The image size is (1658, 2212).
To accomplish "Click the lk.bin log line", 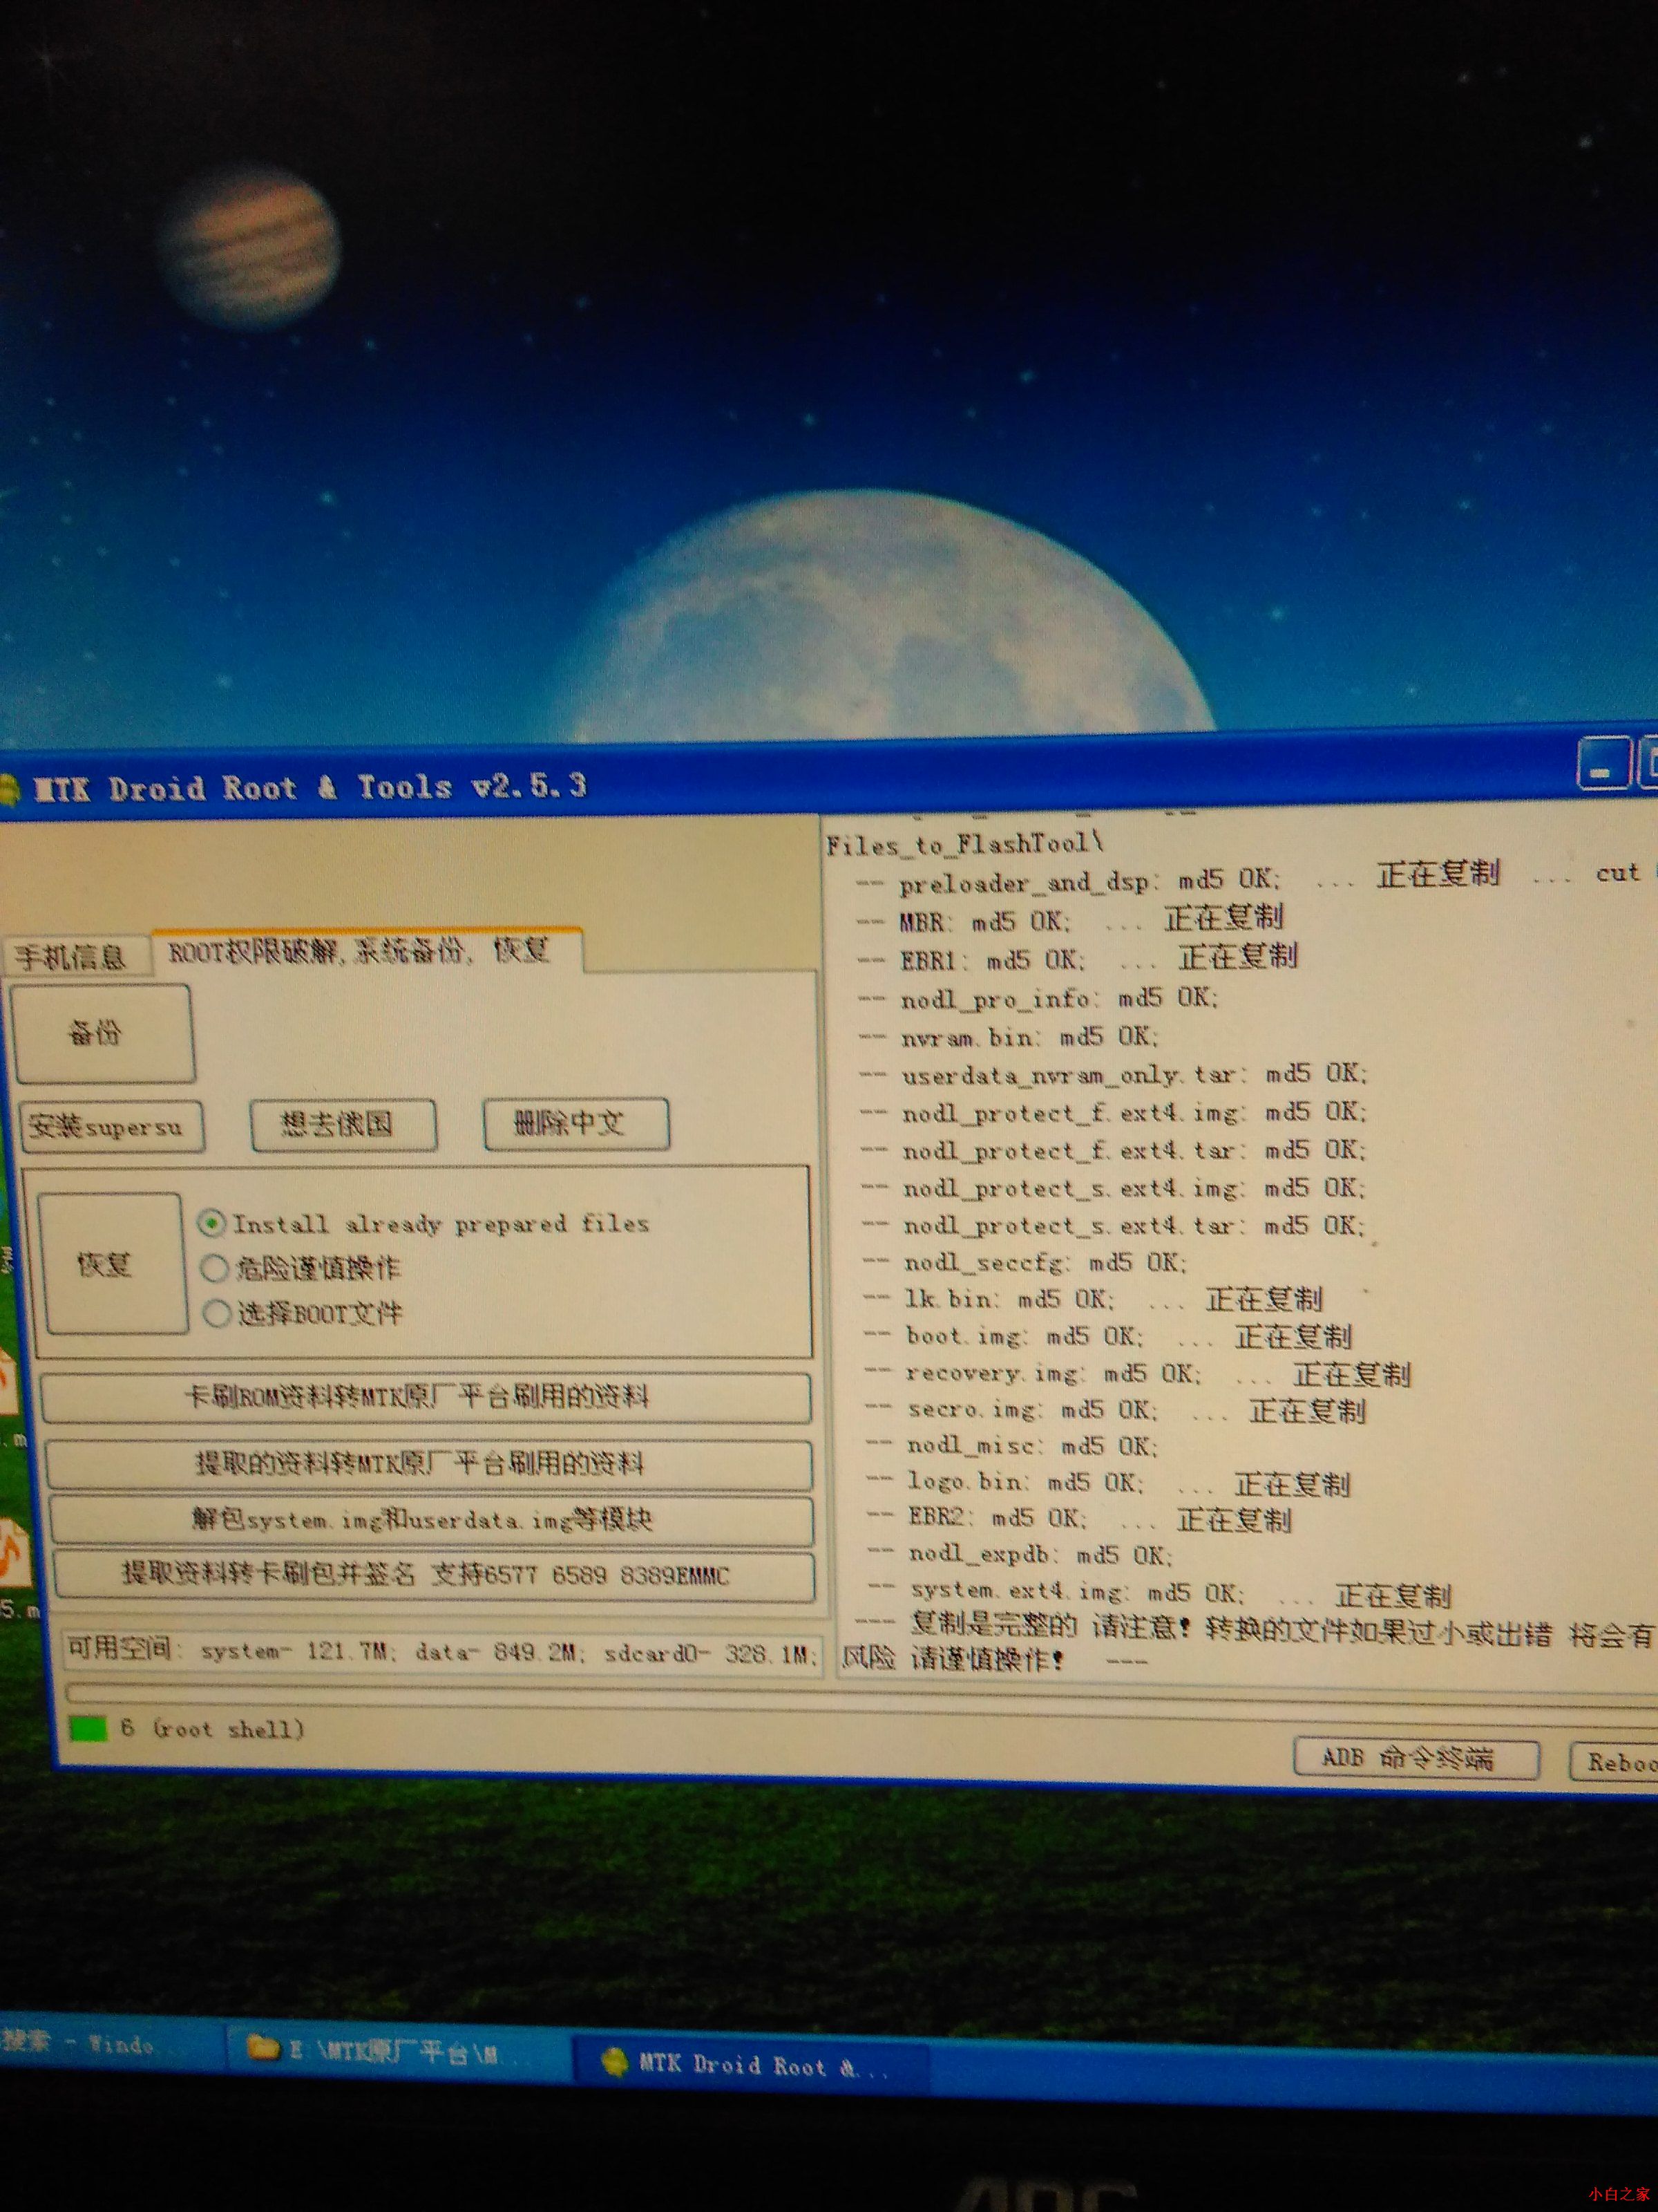I will (1094, 1299).
